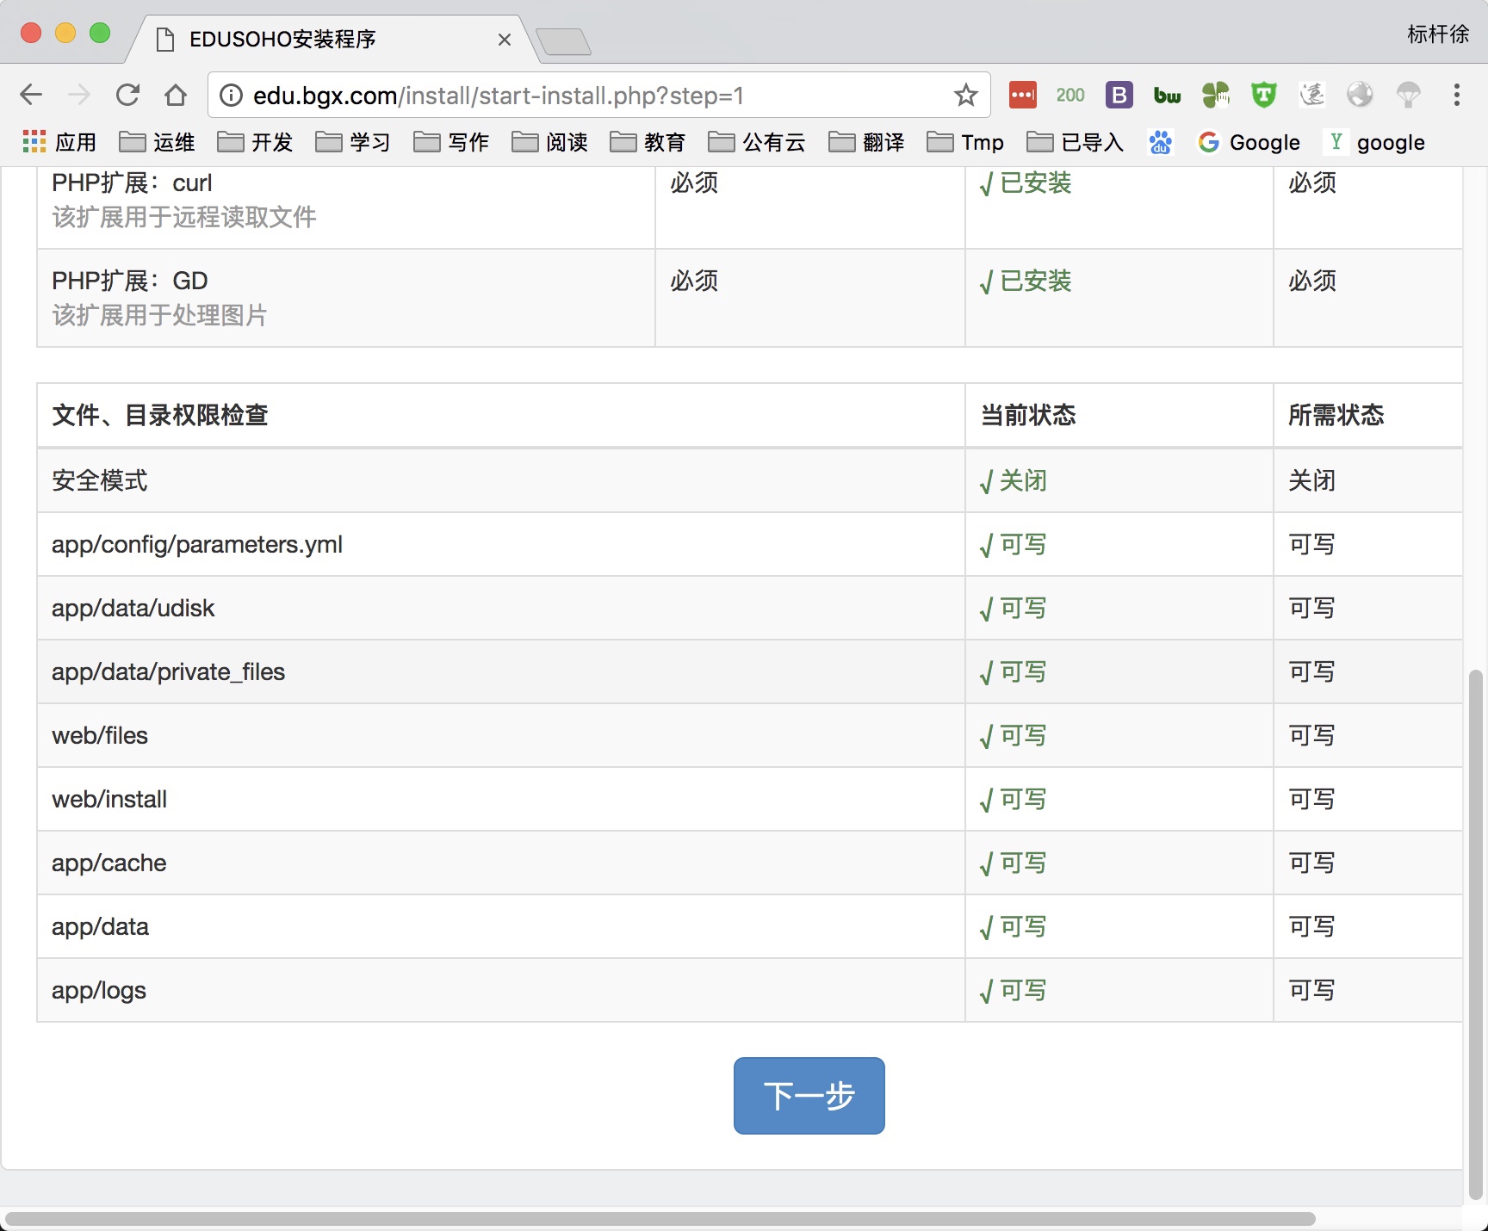Select the web/files row text
1488x1231 pixels.
[x=100, y=736]
